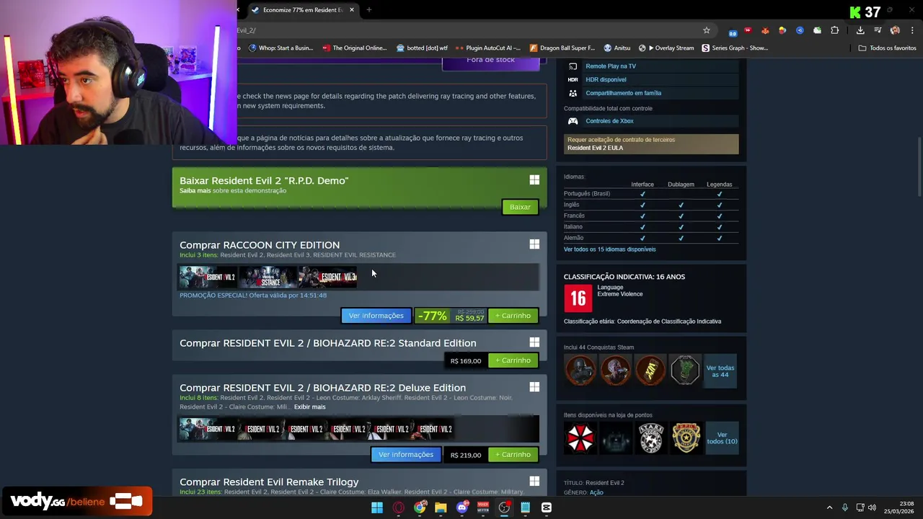923x519 pixels.
Task: Open the 'Anitsu' bookmark
Action: click(617, 48)
